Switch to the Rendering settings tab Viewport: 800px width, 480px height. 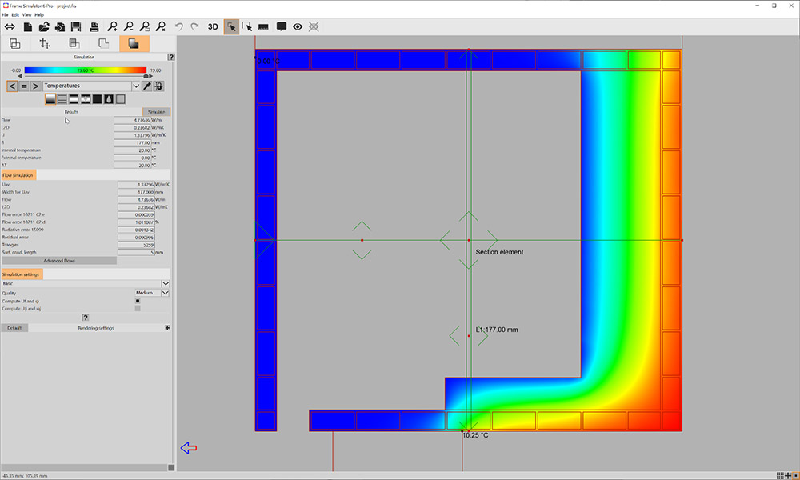96,327
